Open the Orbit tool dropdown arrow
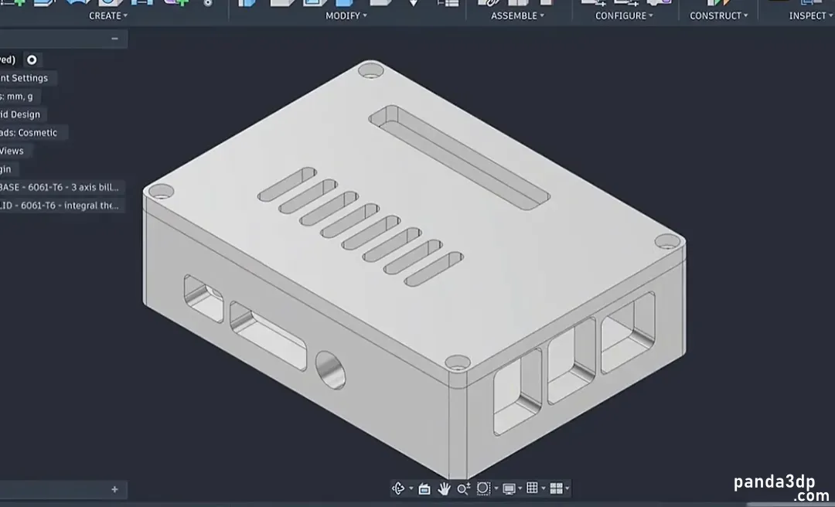The height and width of the screenshot is (507, 835). pyautogui.click(x=411, y=489)
